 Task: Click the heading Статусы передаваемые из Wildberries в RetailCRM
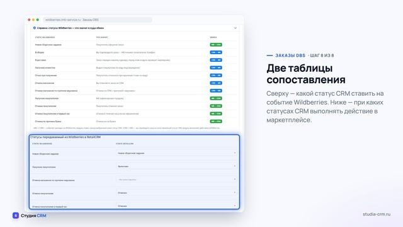click(x=65, y=137)
